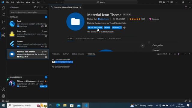192x108 pixels.
Task: Open manage gear for Dart extension
Action: 46,26
